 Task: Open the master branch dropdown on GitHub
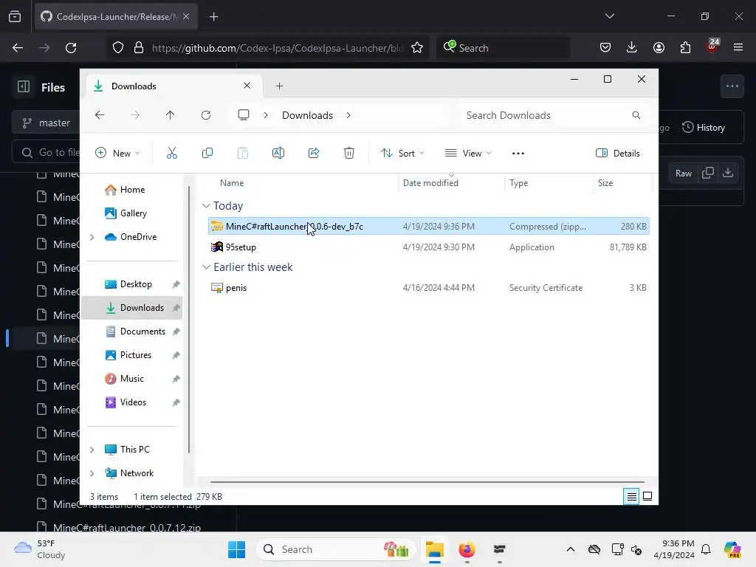47,123
